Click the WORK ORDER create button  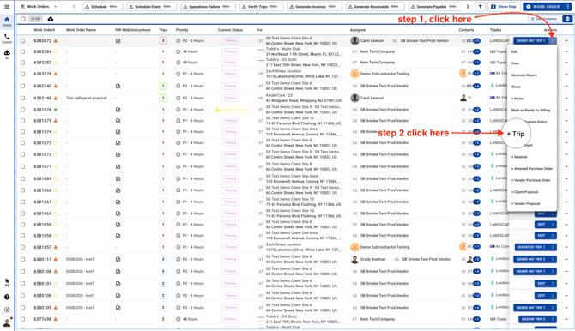[543, 7]
